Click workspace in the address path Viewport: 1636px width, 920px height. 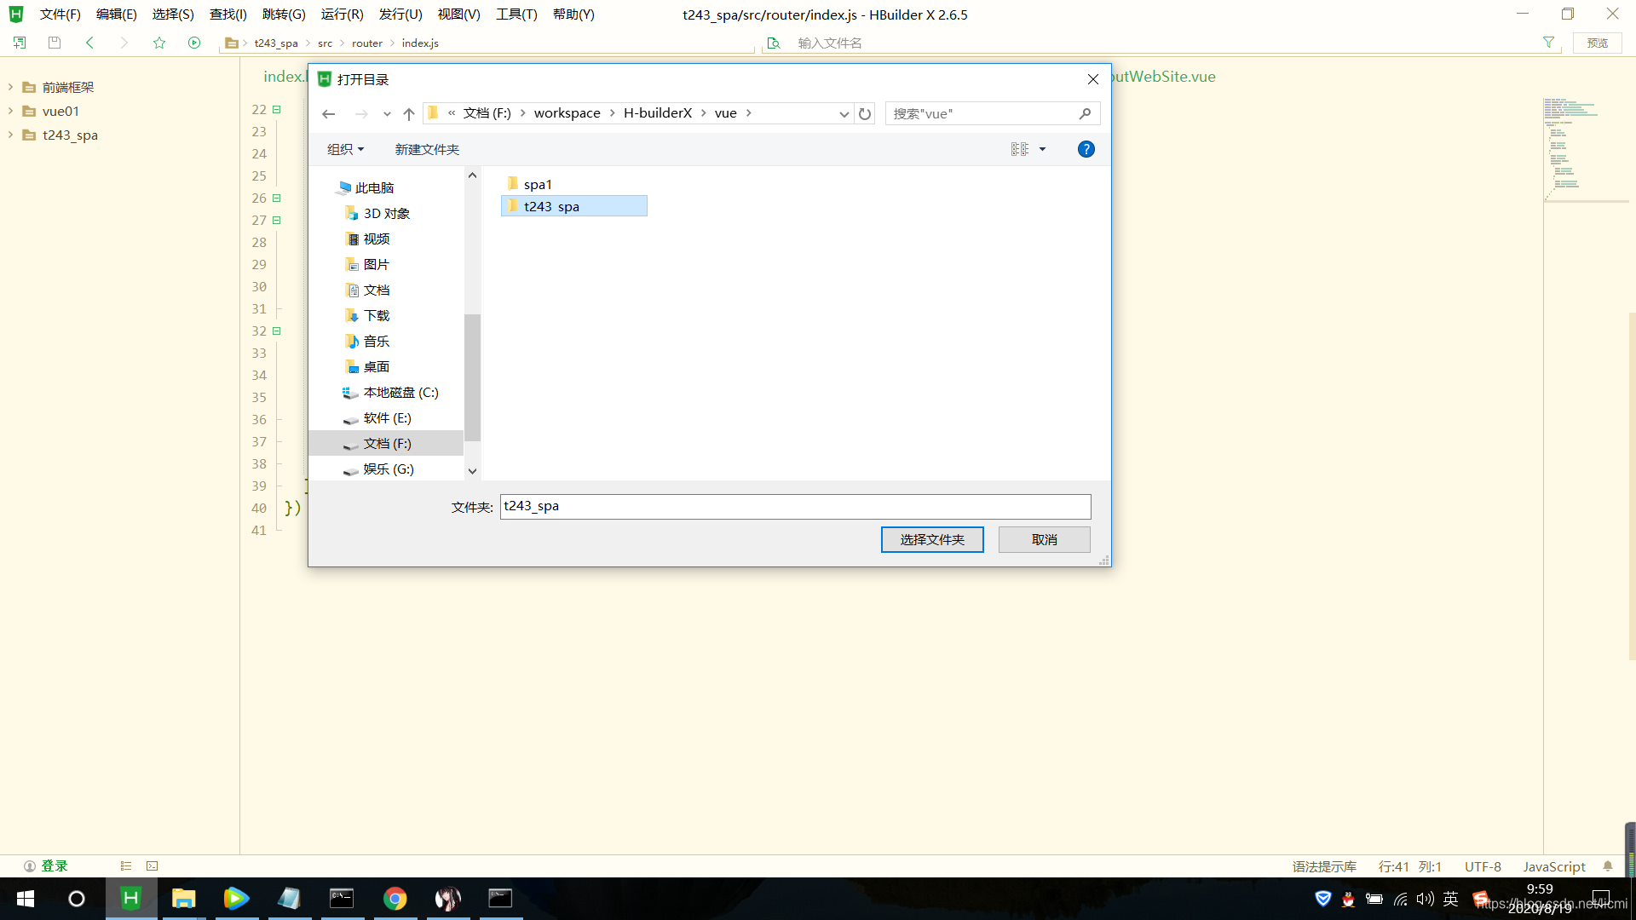567,112
